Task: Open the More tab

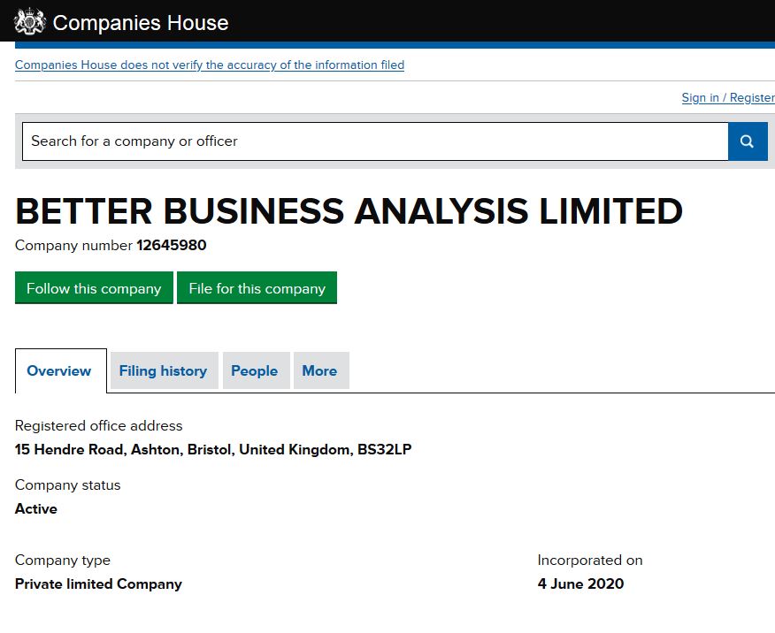Action: (319, 370)
